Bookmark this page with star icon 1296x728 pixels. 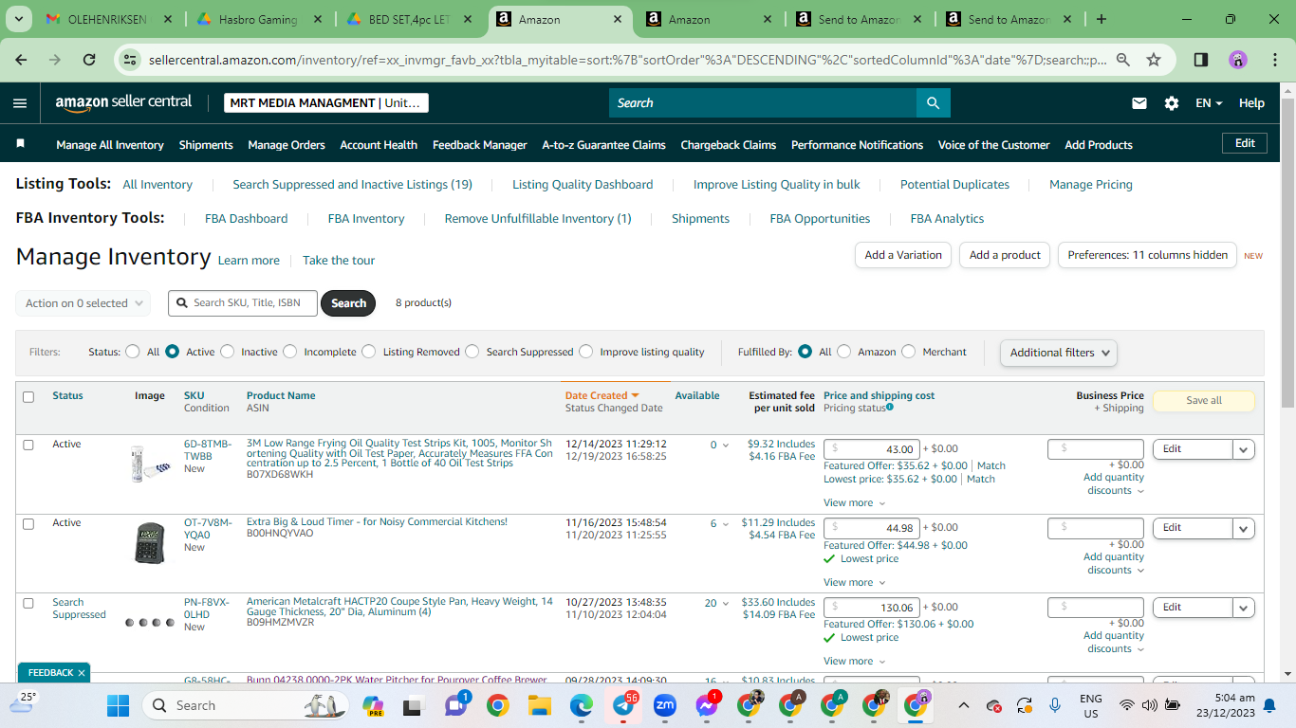point(1154,60)
